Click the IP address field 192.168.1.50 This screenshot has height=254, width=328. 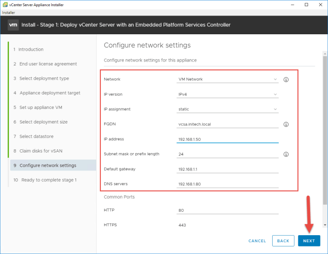[x=228, y=139]
